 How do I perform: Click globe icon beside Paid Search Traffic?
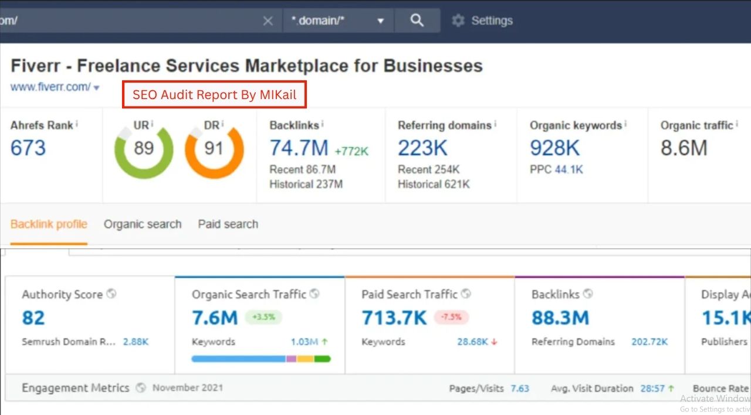(466, 294)
